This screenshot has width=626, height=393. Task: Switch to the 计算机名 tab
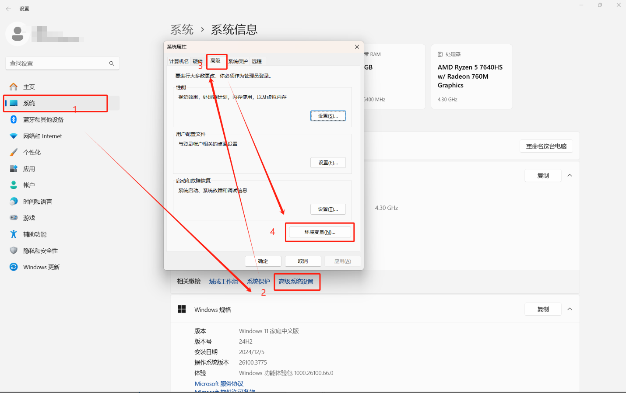pos(179,62)
